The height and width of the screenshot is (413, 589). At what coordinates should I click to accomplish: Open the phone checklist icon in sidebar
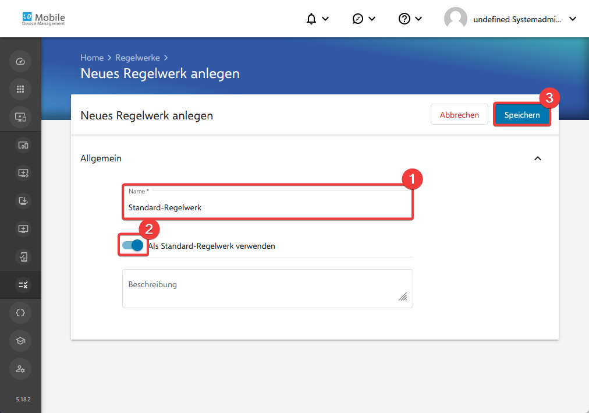(x=23, y=257)
